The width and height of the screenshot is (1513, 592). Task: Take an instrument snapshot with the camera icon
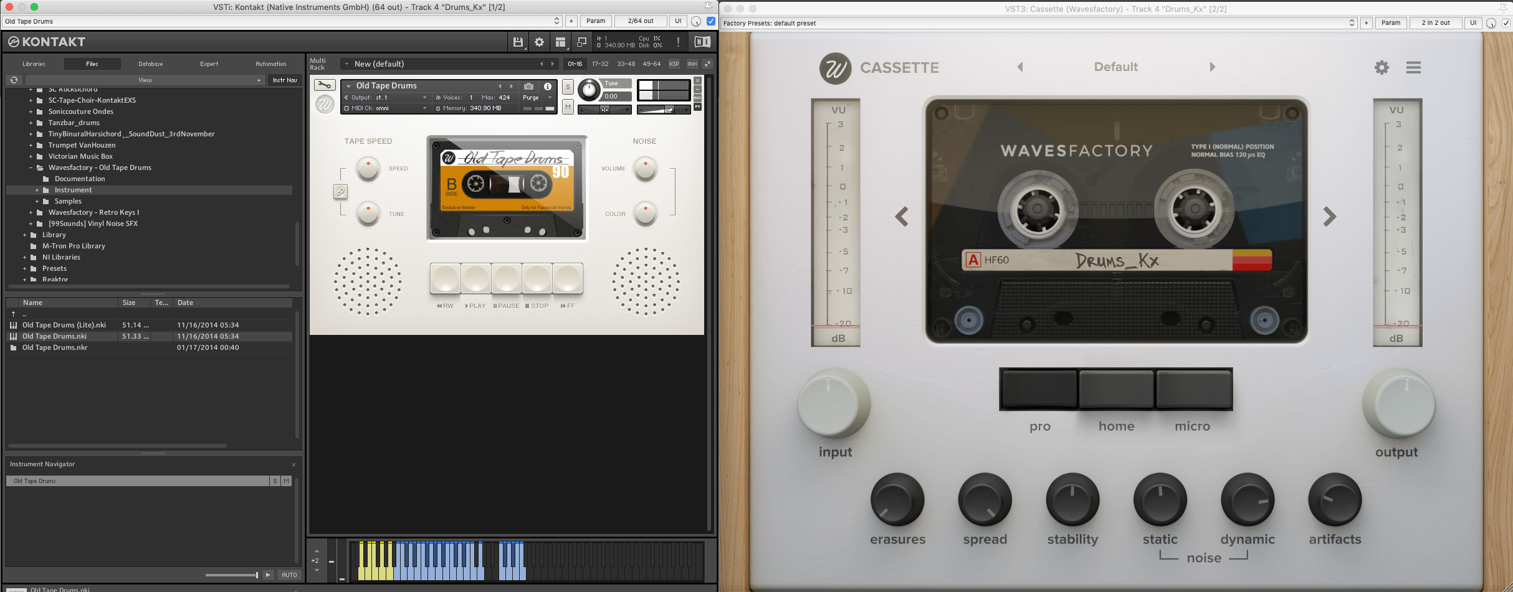click(529, 87)
